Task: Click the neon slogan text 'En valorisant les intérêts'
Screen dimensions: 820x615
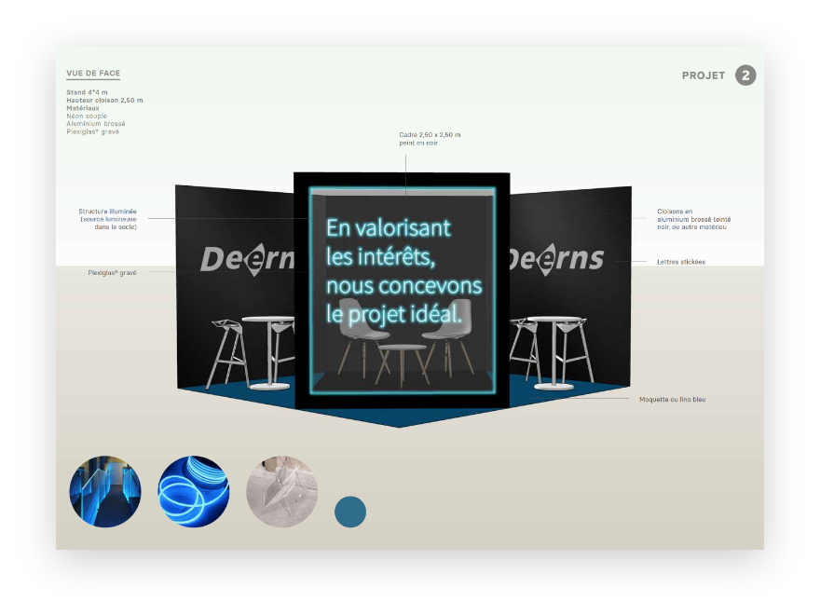Action: (389, 239)
